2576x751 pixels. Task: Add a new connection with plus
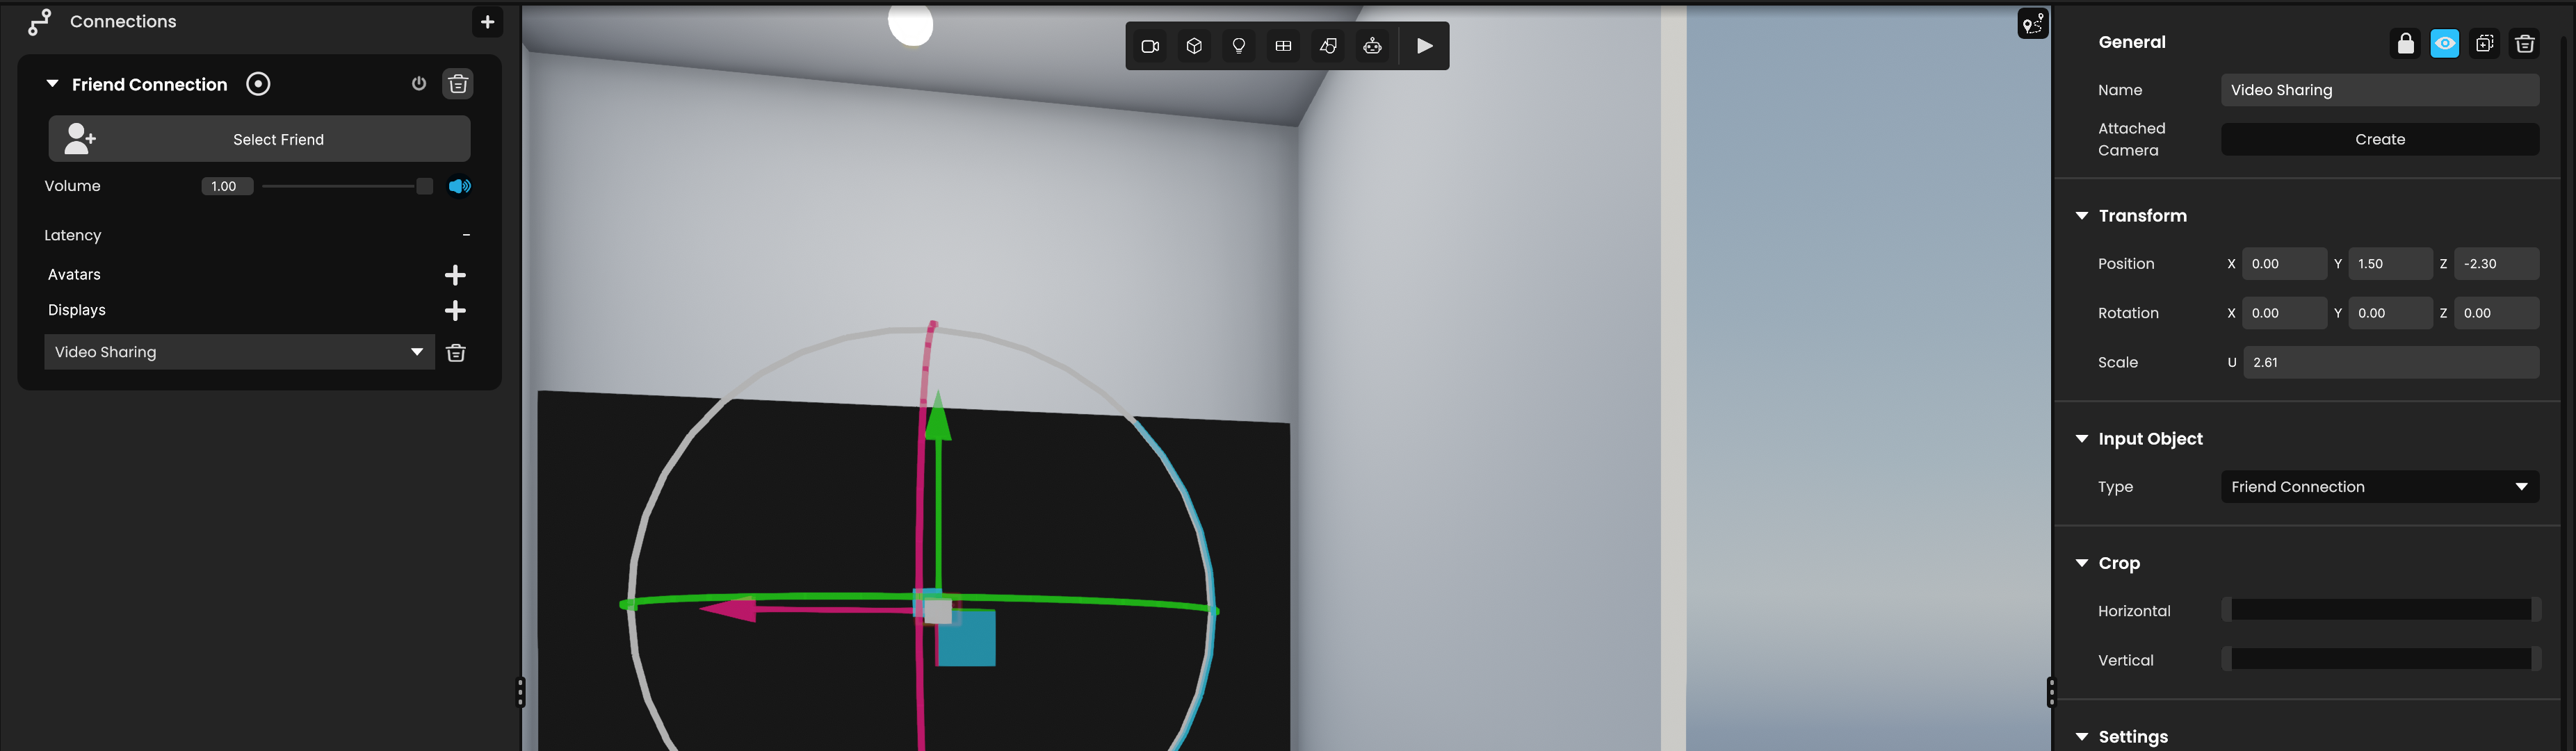487,22
